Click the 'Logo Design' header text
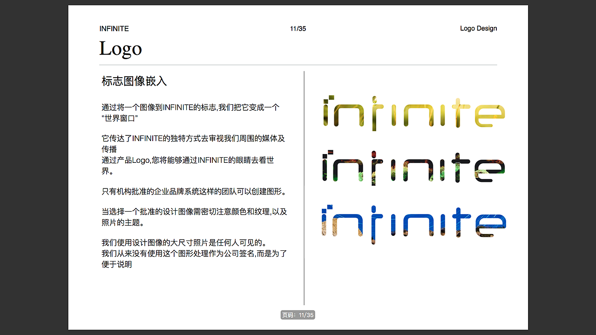Viewport: 596px width, 335px height. [x=478, y=28]
